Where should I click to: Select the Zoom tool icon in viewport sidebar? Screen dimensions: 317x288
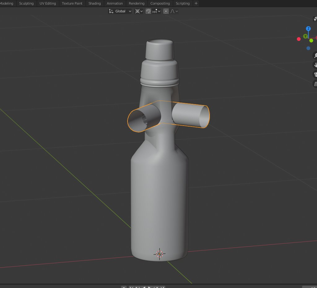pyautogui.click(x=315, y=55)
